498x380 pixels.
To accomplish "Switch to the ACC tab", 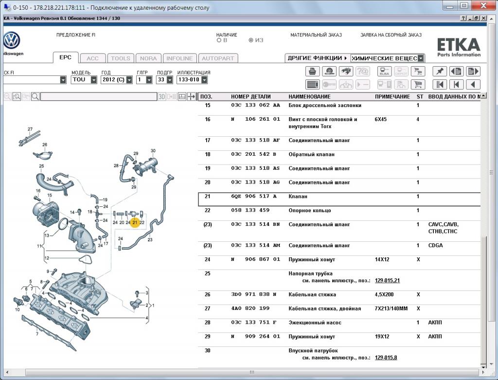I will point(92,58).
